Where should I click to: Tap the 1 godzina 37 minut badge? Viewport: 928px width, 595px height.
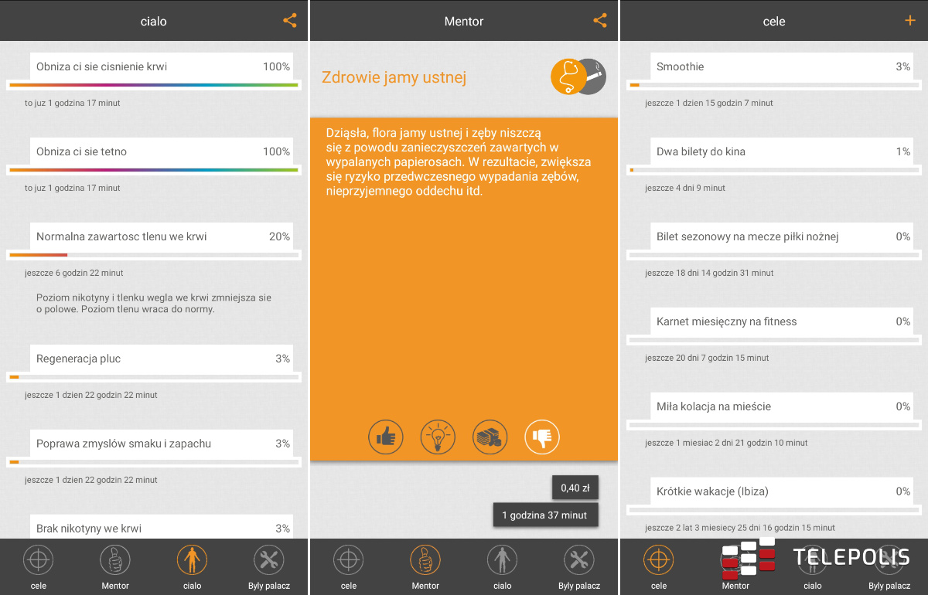coord(545,515)
